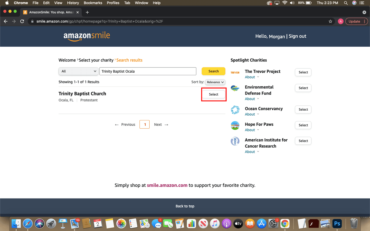Expand About for Environmental Defense Fund

coord(252,99)
